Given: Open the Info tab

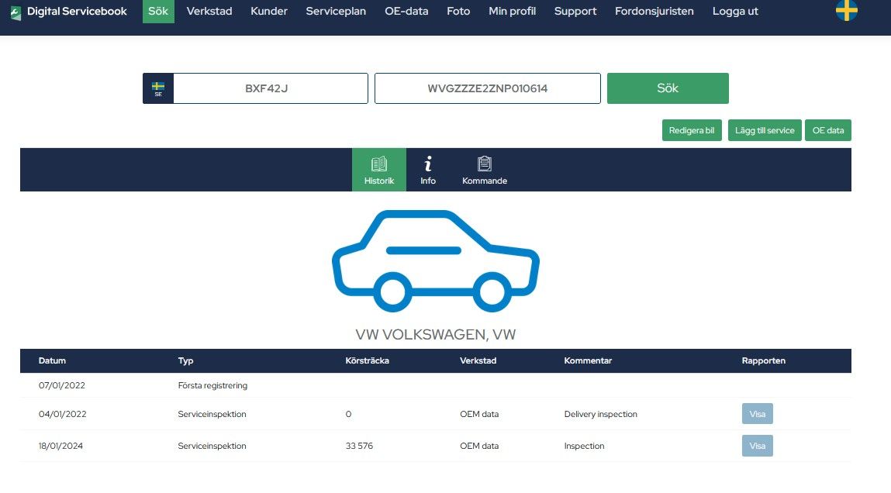Looking at the screenshot, I should [428, 170].
